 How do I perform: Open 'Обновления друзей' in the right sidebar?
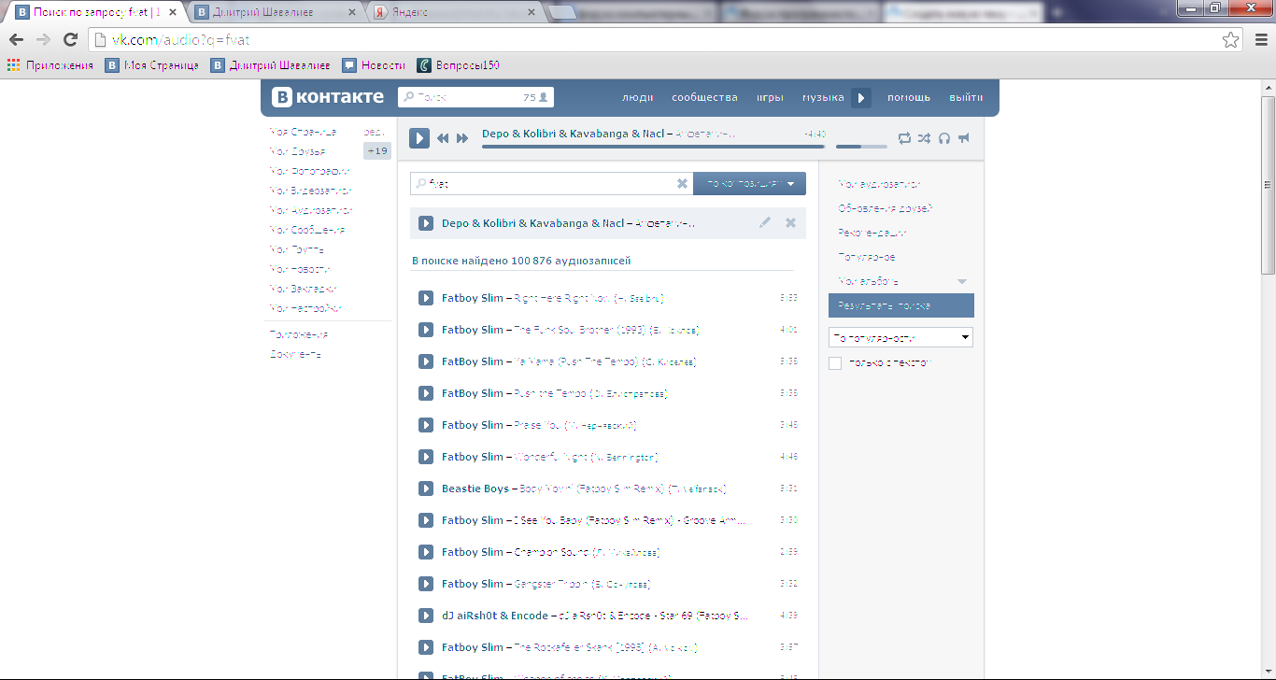[x=886, y=208]
